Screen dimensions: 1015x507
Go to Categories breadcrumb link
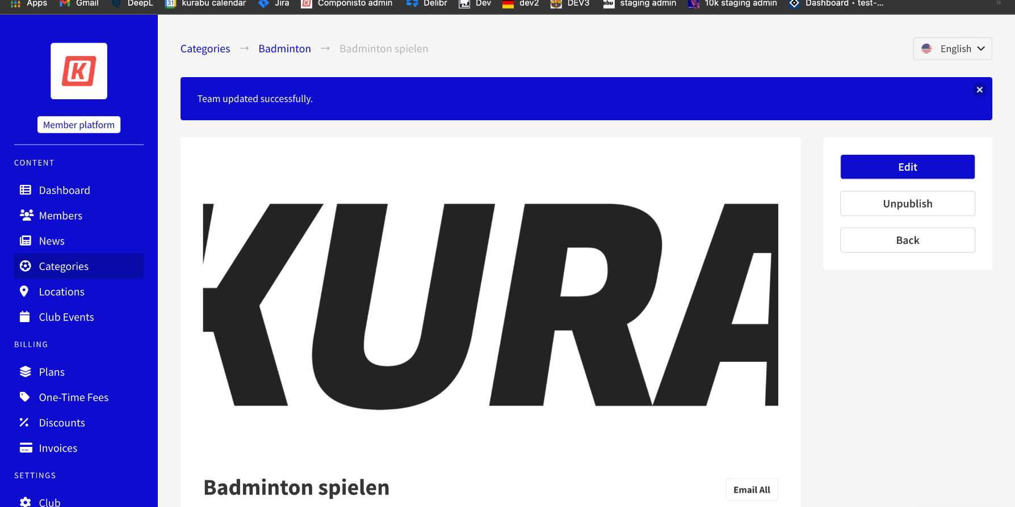(x=205, y=49)
